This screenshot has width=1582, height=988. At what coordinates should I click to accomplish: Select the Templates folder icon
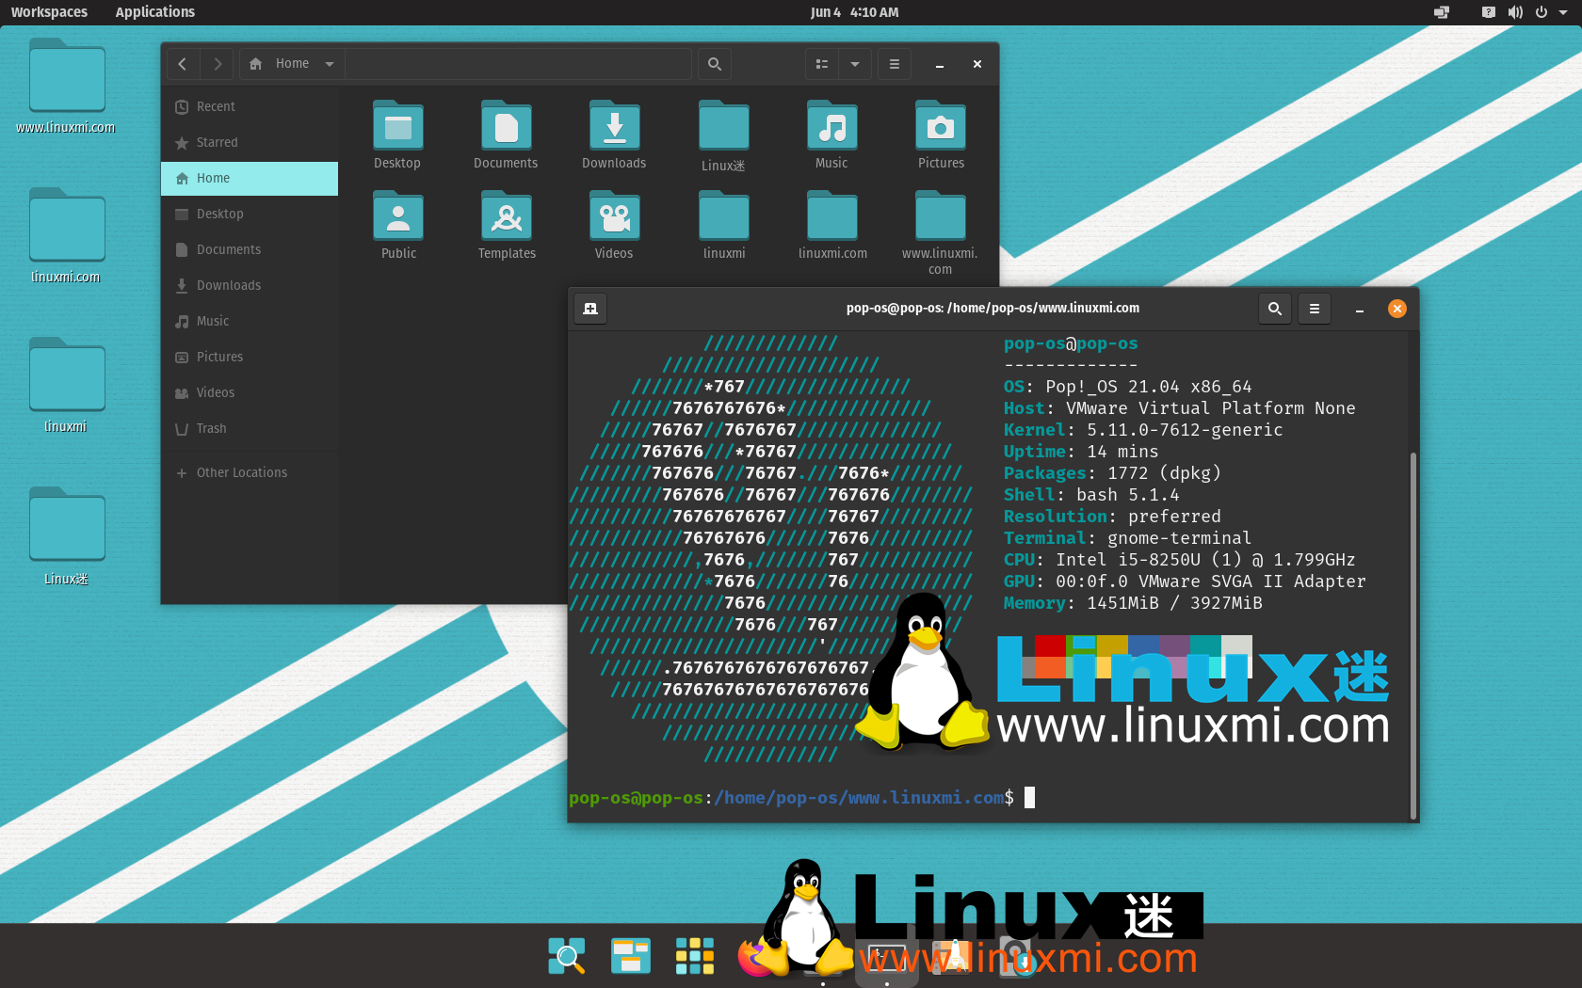click(506, 215)
